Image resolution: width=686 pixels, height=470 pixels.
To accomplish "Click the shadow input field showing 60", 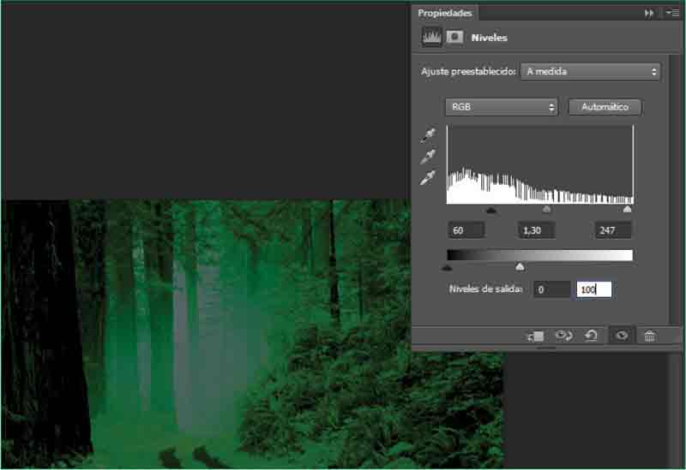I will click(466, 230).
